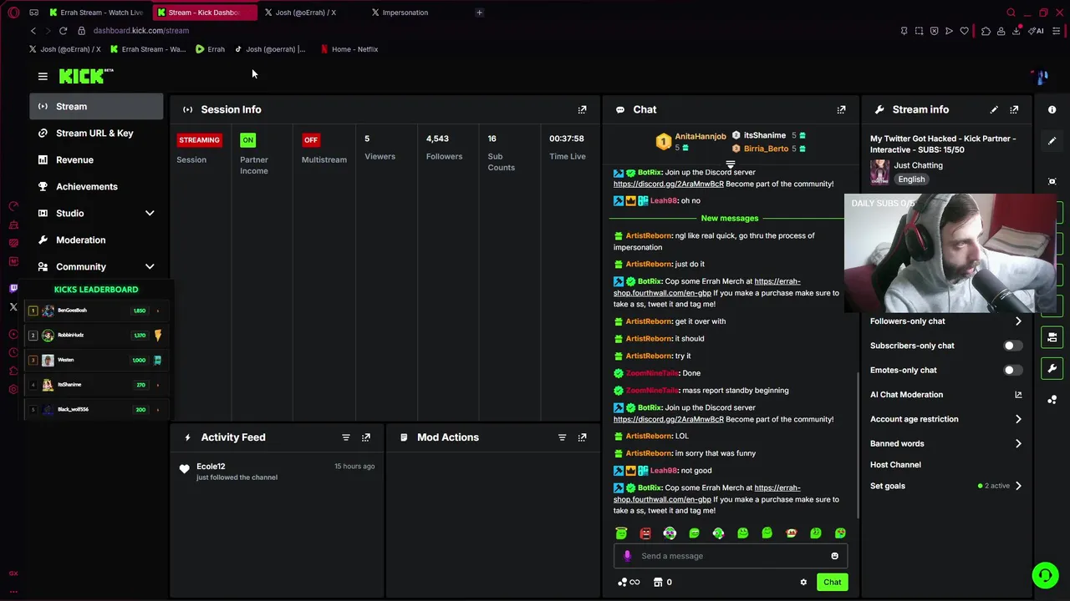Send message with green Chat button
Screen dimensions: 1070x601
coord(832,583)
